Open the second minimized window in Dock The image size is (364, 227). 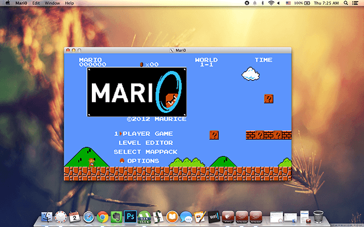(291, 218)
